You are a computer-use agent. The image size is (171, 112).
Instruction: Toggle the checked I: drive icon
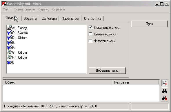click(x=9, y=62)
